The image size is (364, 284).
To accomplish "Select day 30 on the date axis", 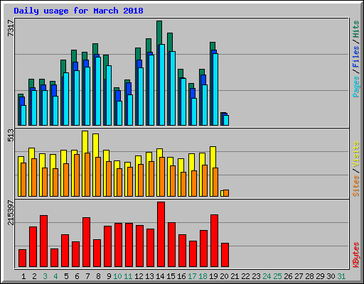I will point(331,276).
